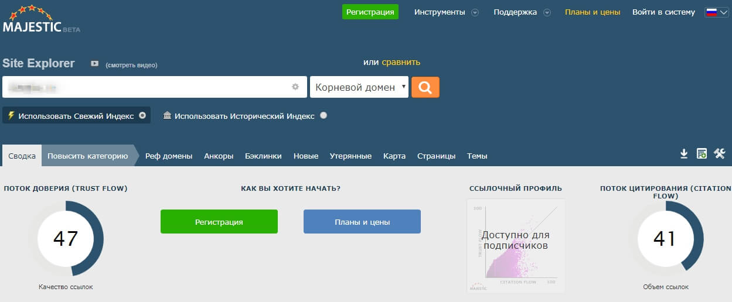Click the large green Регистрация button
The image size is (732, 302).
pos(219,222)
